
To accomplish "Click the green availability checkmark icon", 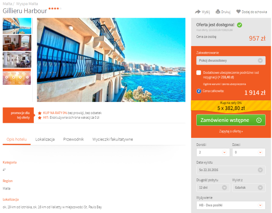I will (x=239, y=25).
